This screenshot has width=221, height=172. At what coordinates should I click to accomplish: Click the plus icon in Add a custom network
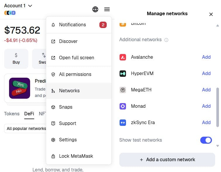(x=141, y=160)
